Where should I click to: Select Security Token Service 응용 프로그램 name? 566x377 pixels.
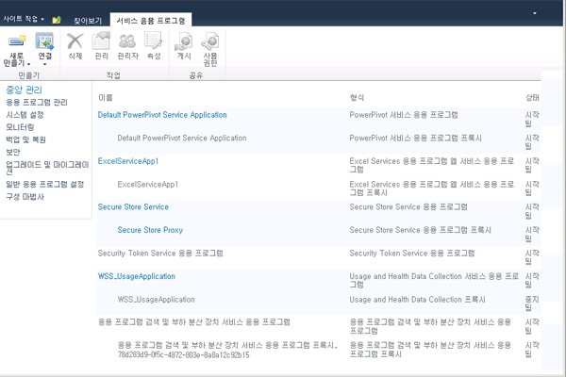click(160, 253)
